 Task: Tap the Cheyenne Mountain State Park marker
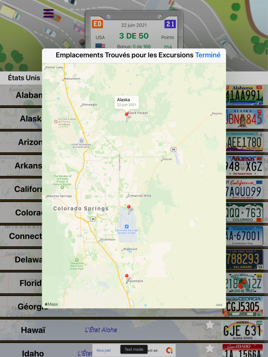[77, 260]
